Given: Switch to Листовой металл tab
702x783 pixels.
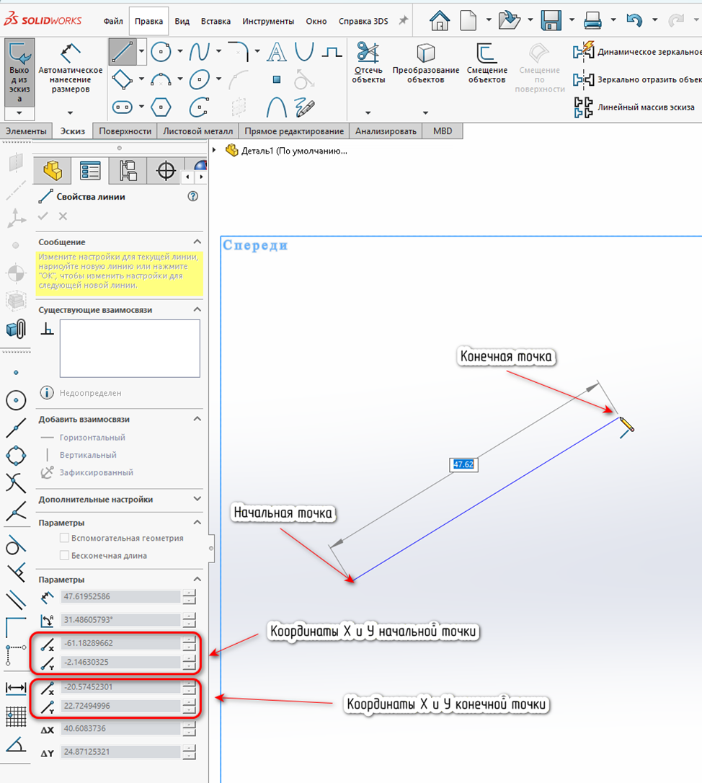Looking at the screenshot, I should point(197,130).
